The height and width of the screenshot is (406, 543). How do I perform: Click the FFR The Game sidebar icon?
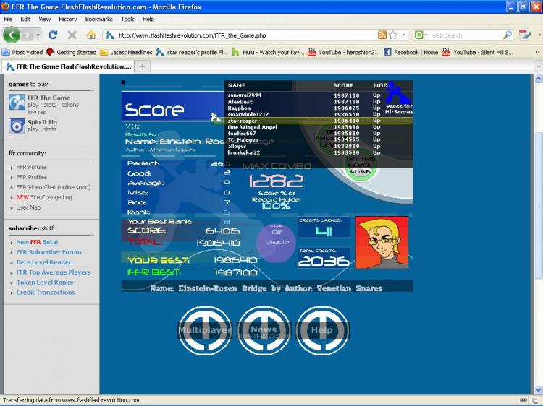point(17,103)
